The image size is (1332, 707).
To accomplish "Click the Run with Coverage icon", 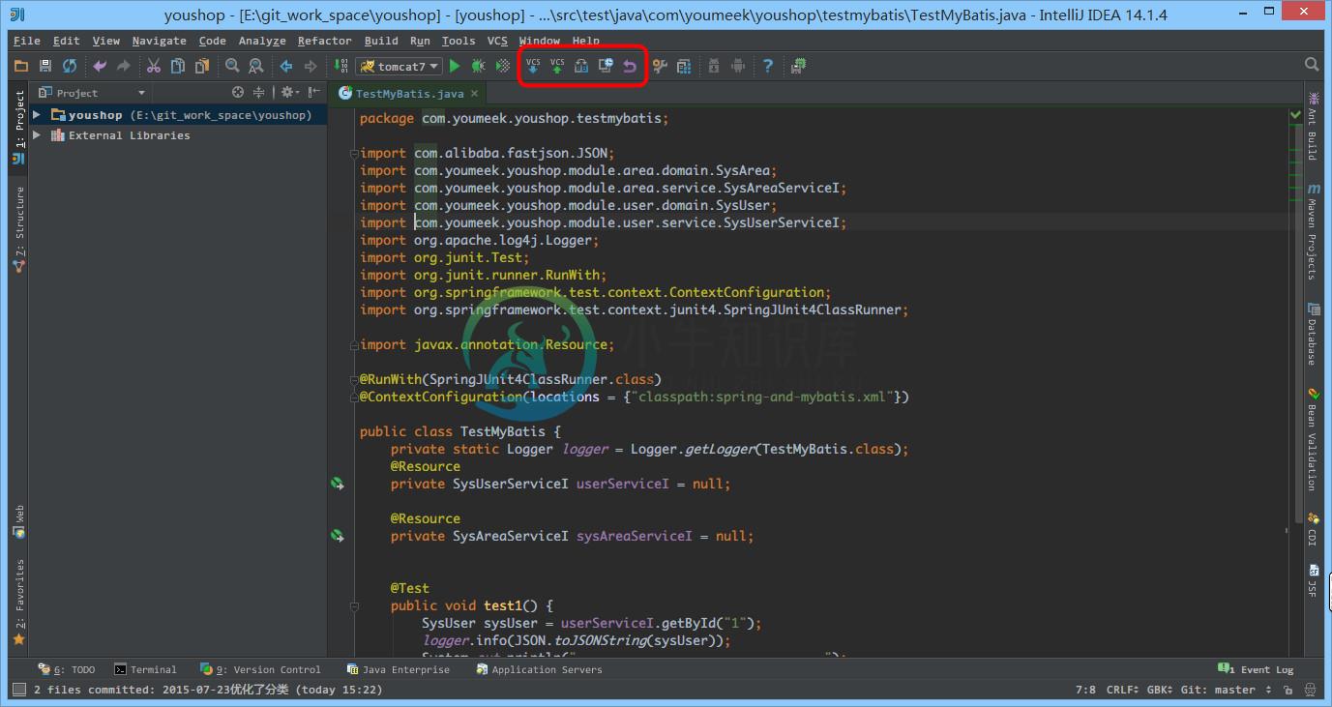I will coord(503,66).
